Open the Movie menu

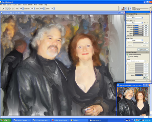pos(35,5)
